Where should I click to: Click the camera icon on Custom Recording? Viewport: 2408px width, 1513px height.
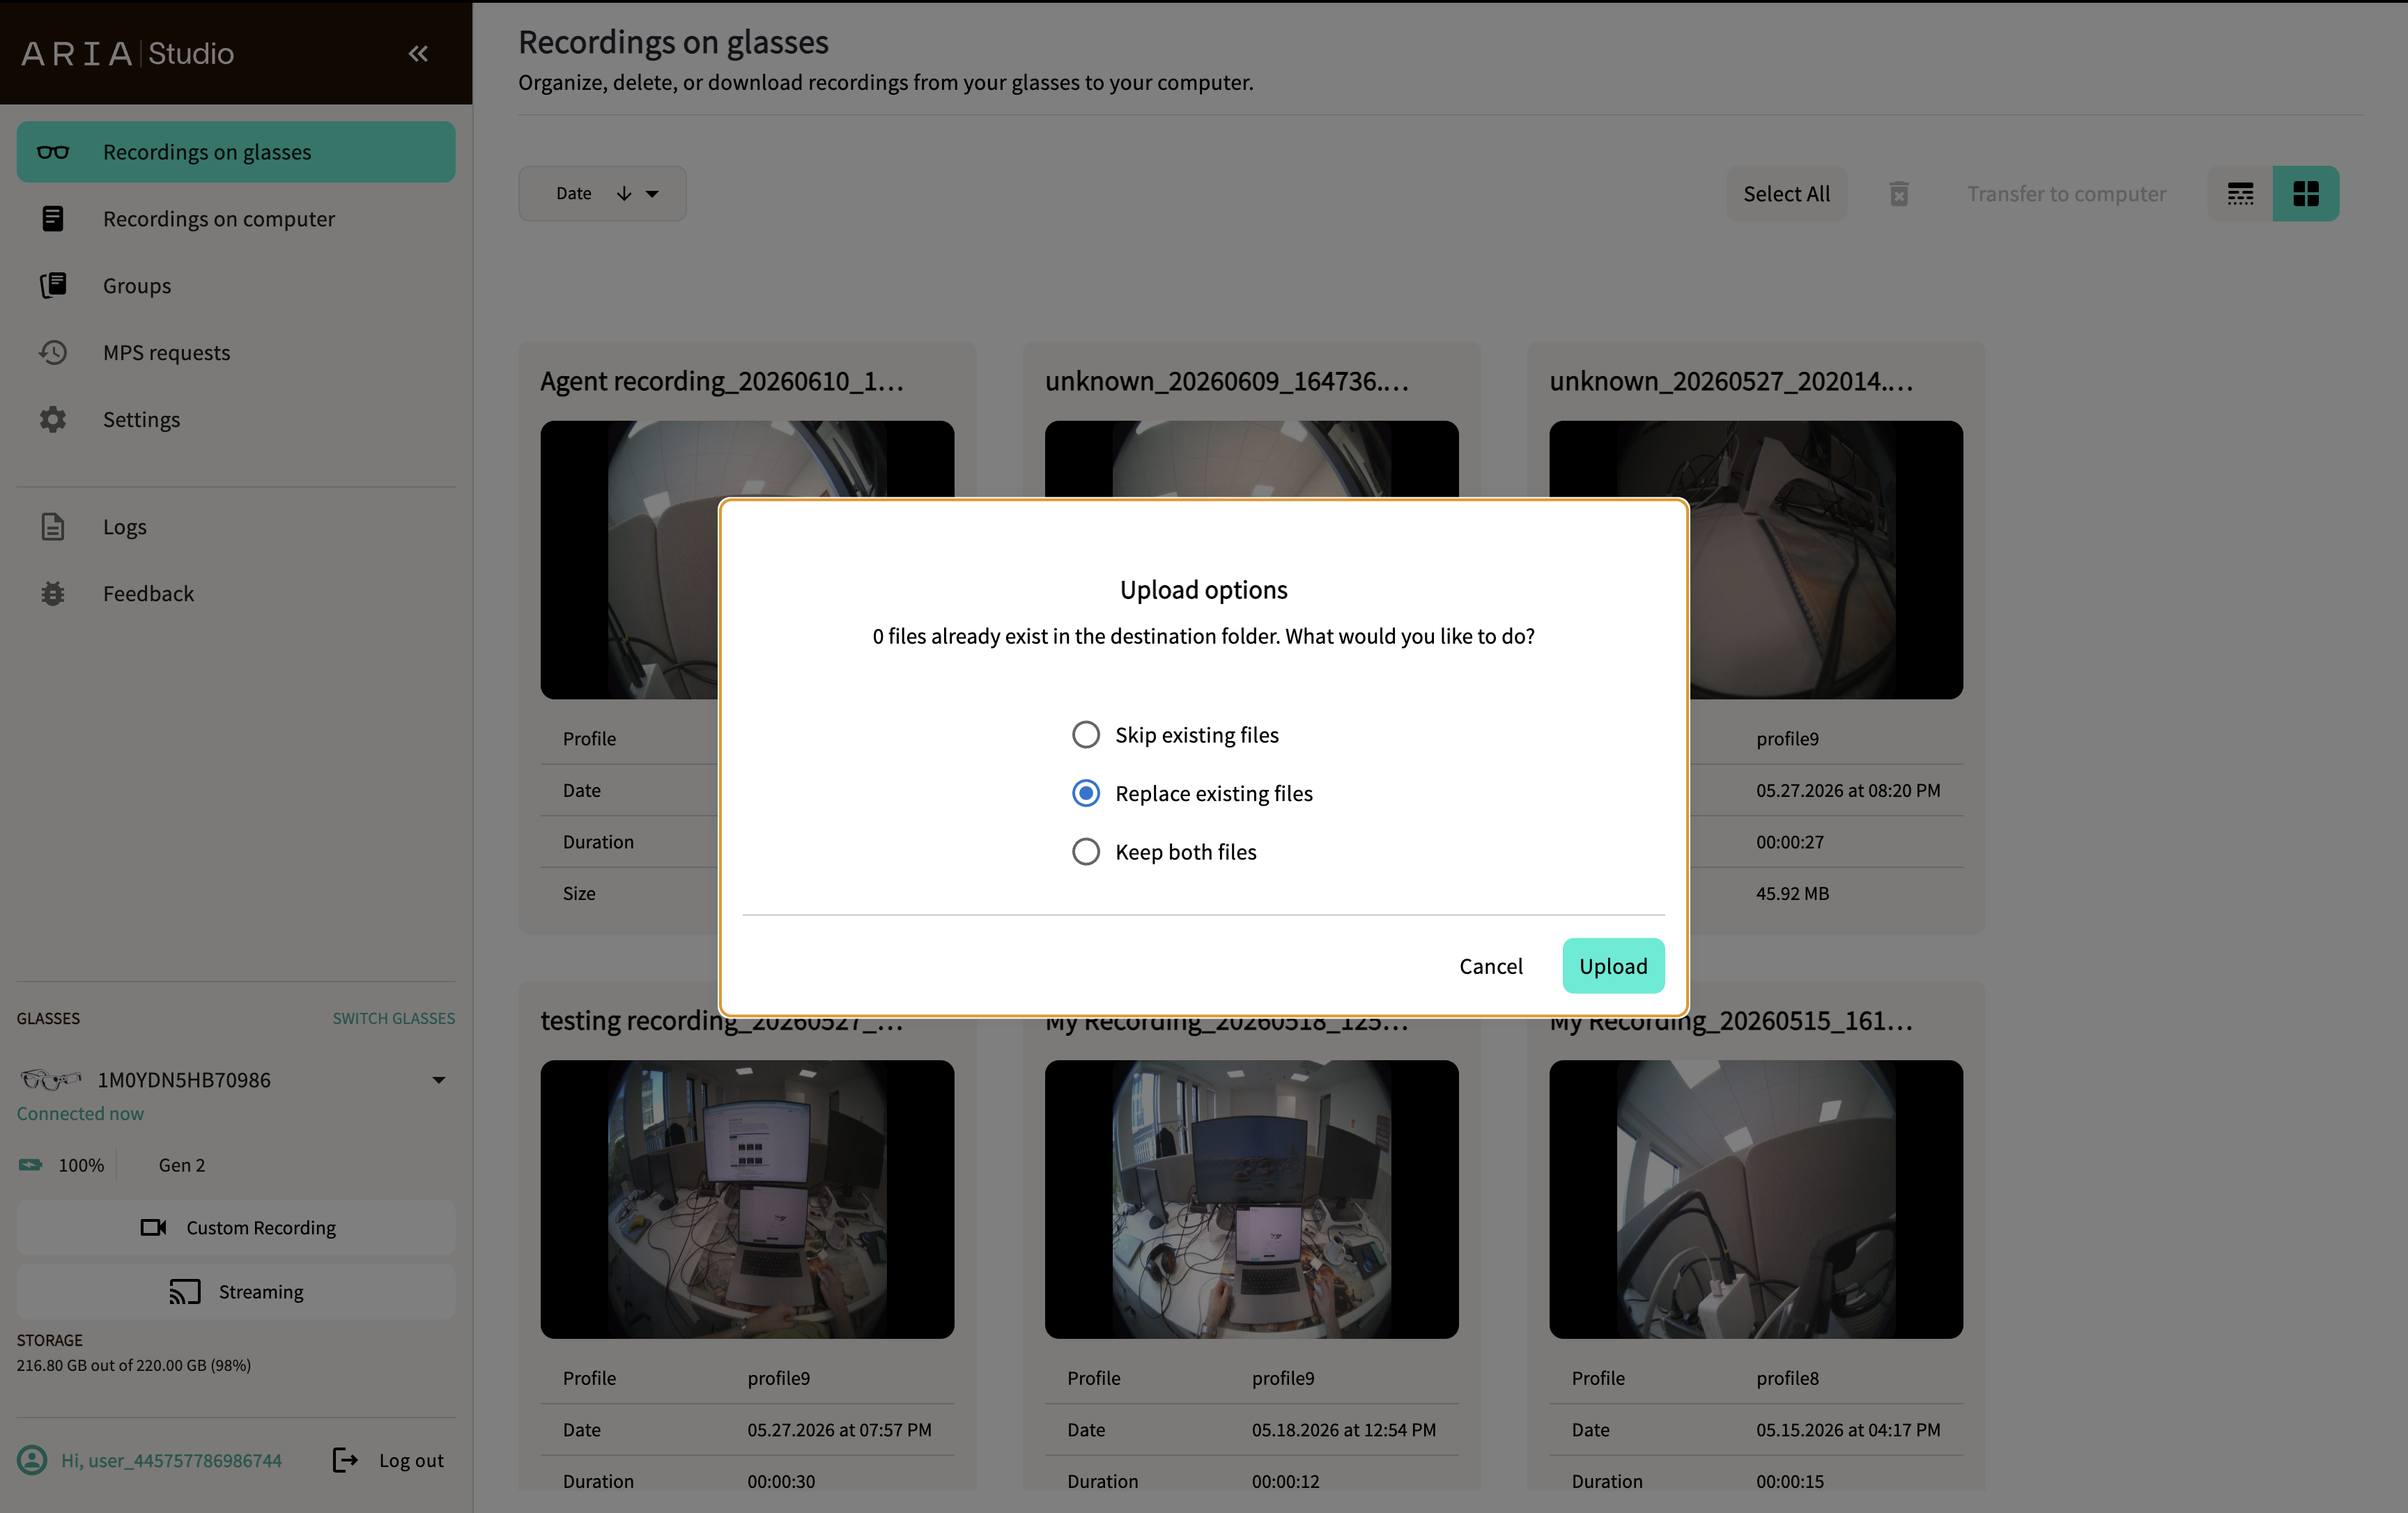point(153,1227)
